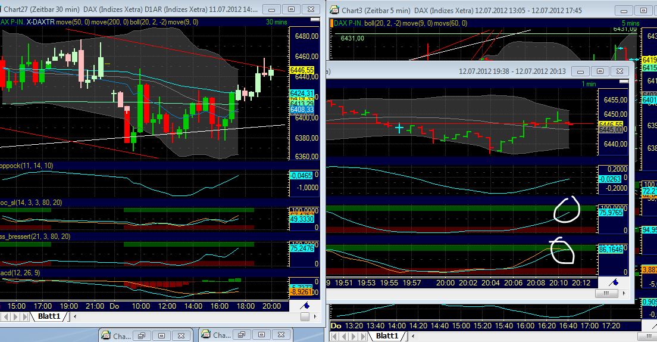Jump to first sheet in Chart3
Screen dimensions: 657x342
[334, 336]
